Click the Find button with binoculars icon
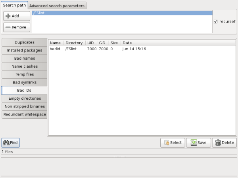 [10, 142]
